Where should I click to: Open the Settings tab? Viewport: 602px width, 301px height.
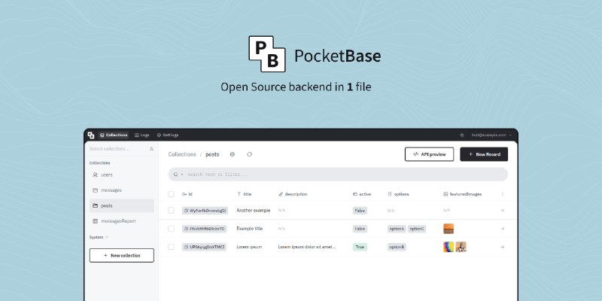click(168, 135)
